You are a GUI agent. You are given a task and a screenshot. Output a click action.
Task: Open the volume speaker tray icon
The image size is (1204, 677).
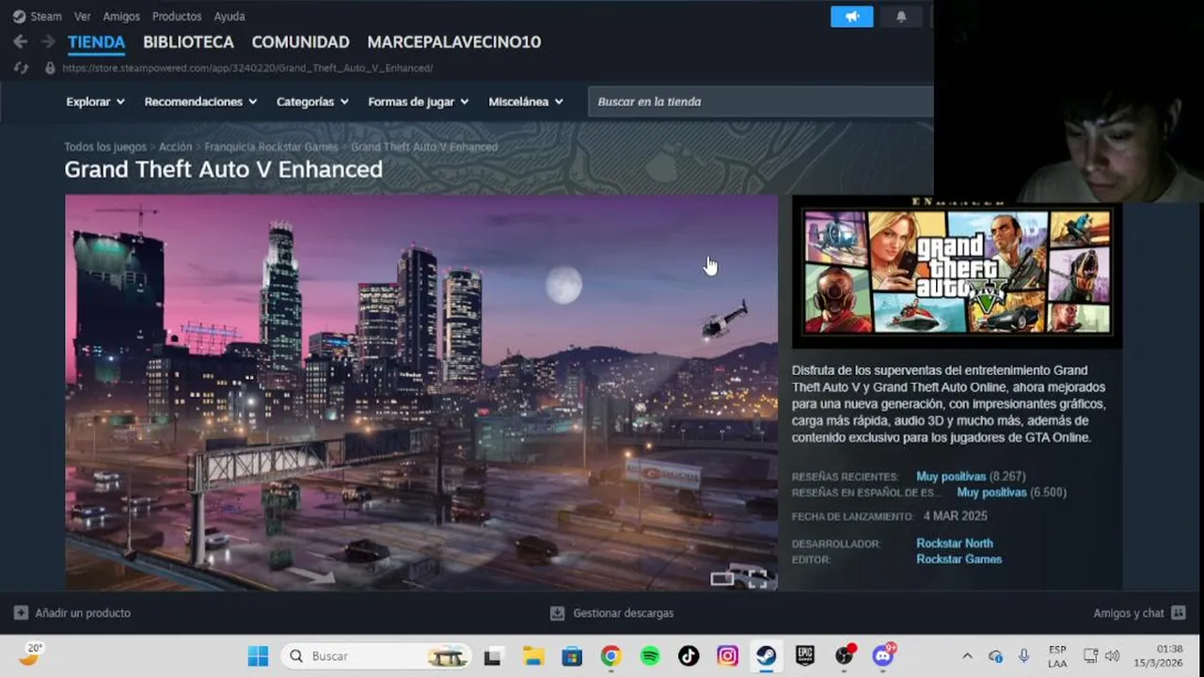1112,656
